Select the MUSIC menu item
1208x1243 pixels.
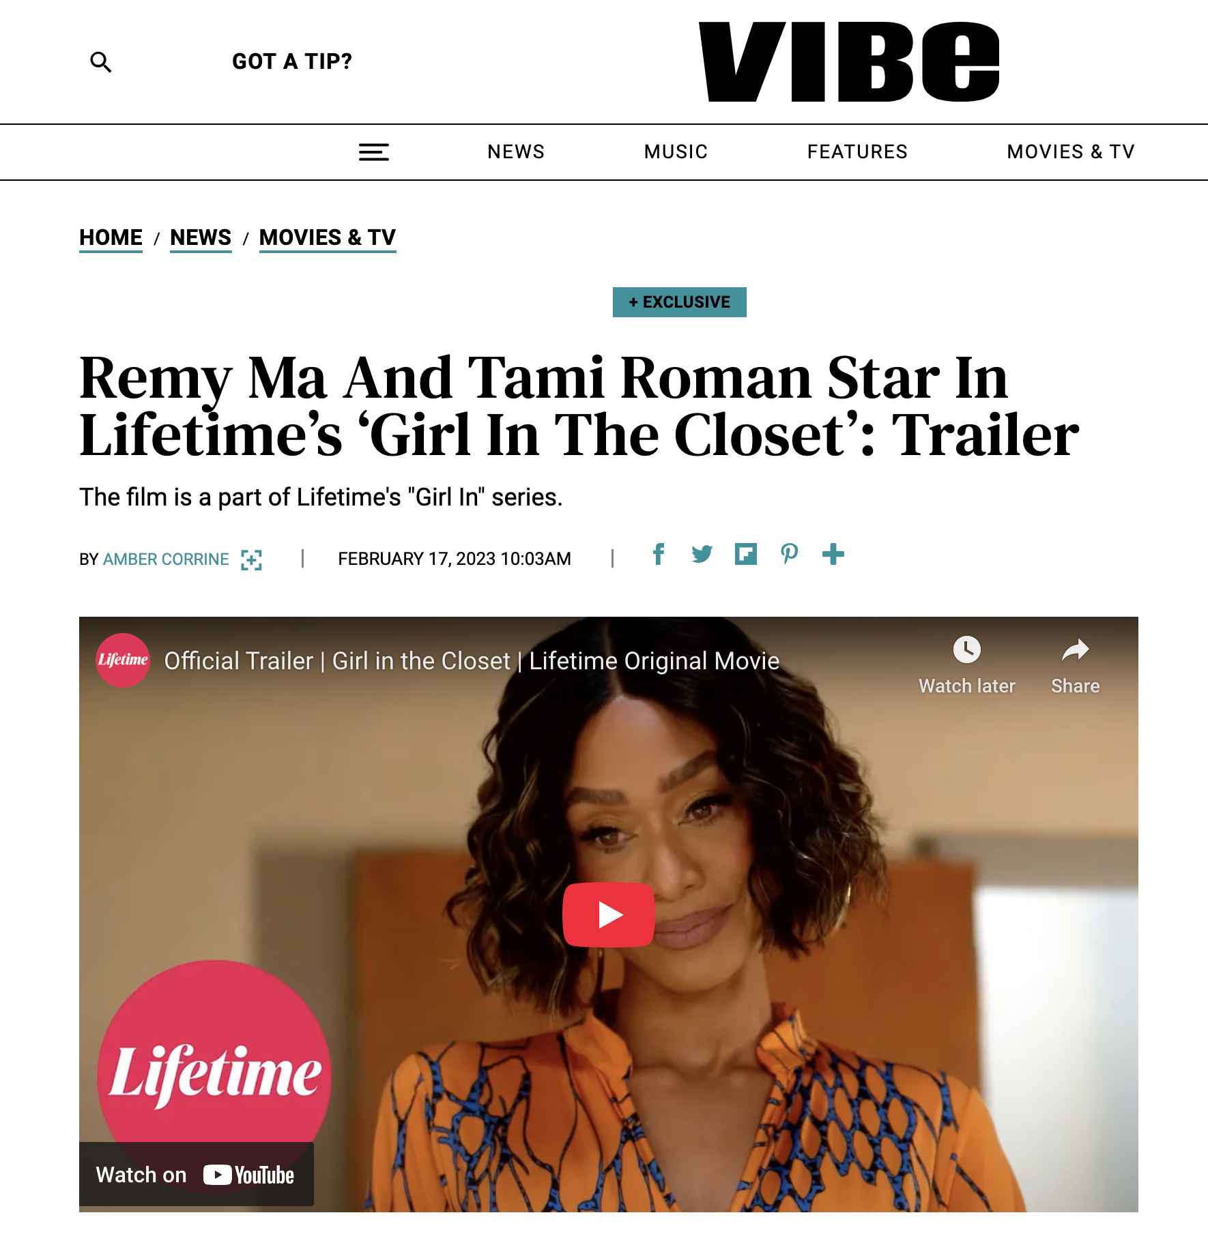tap(676, 151)
